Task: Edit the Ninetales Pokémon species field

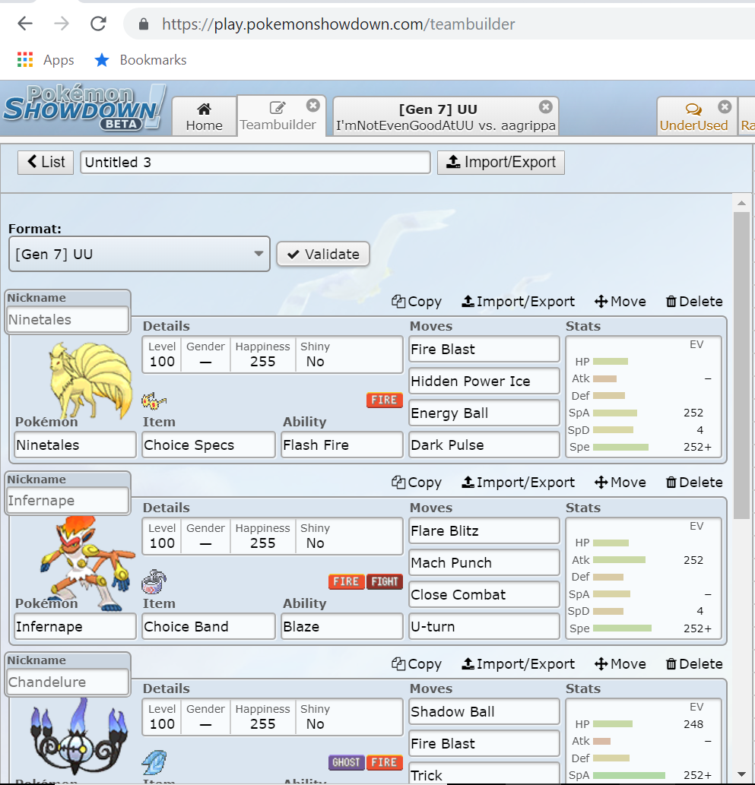Action: point(75,445)
